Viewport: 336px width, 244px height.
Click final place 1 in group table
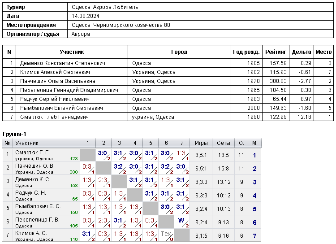(254, 155)
